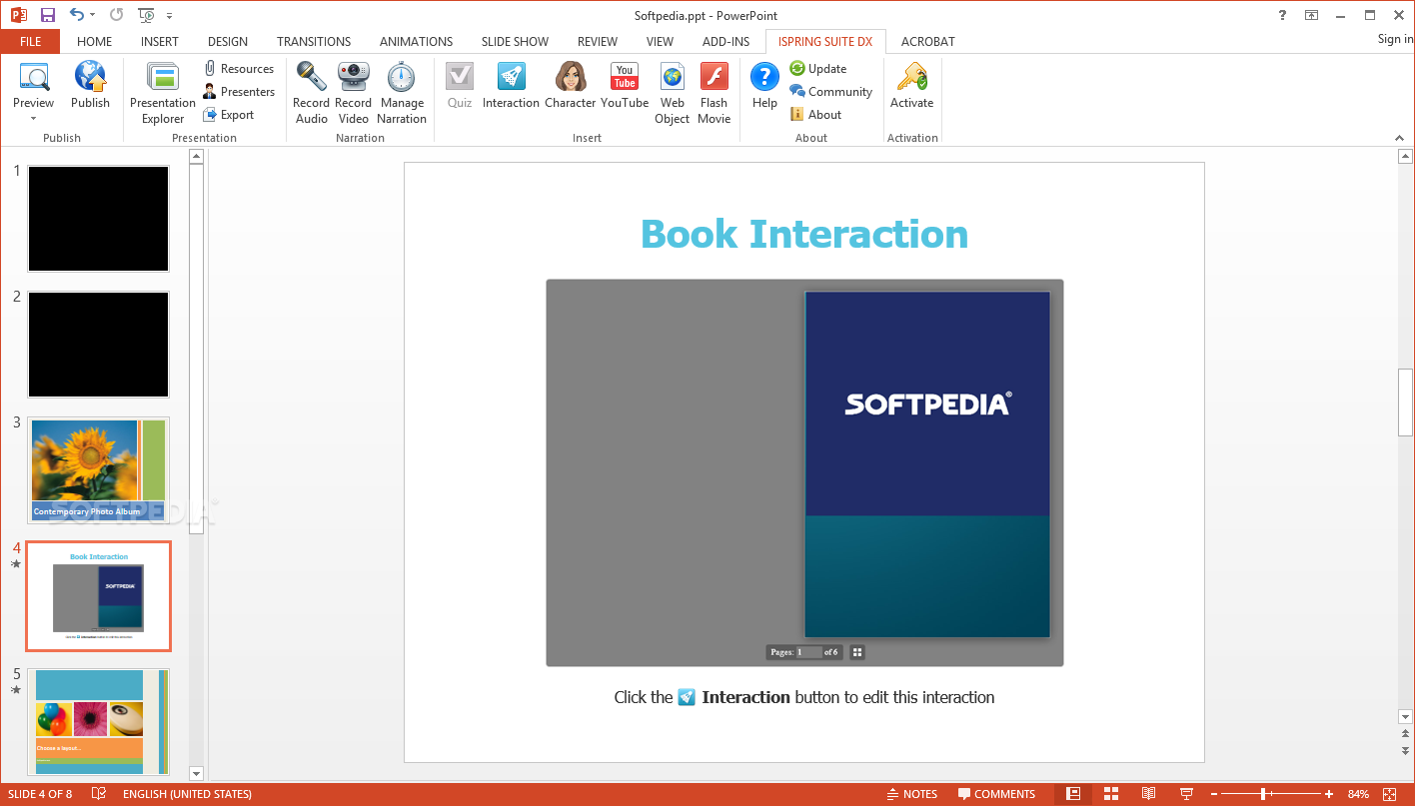Open the Community link
Viewport: 1415px width, 806px height.
pos(830,92)
